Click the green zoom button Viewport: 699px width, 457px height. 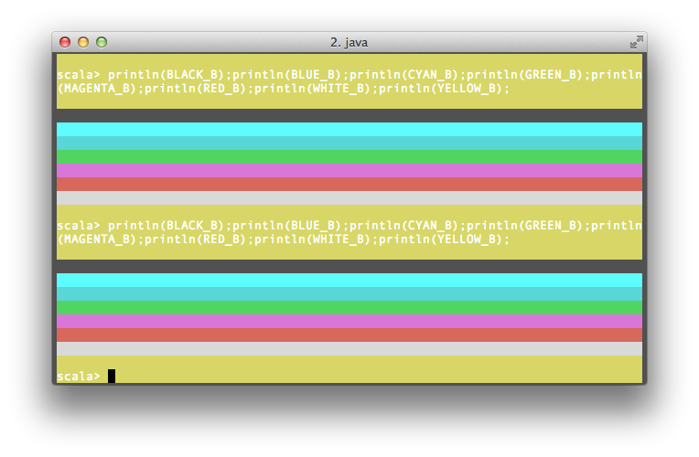pyautogui.click(x=102, y=42)
